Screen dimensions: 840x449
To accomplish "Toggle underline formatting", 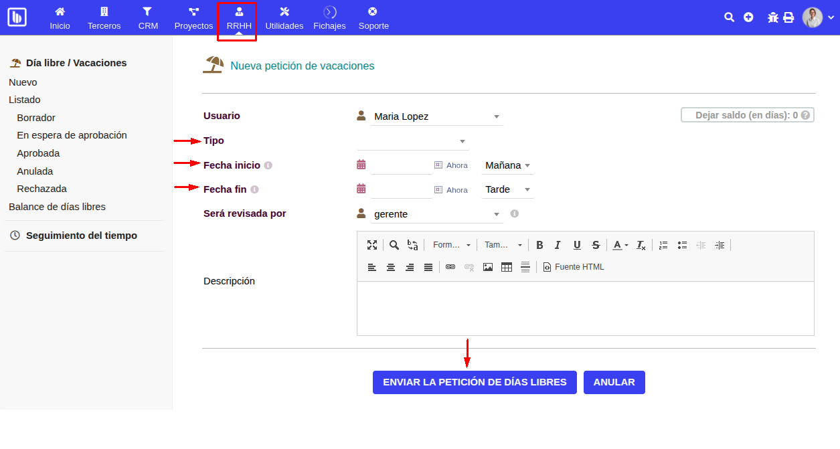I will click(x=577, y=245).
